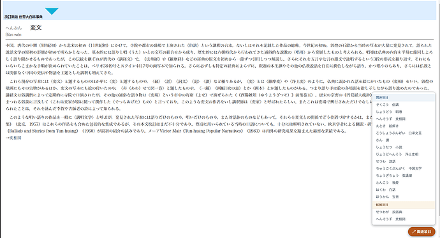Screen dimensions: 440x238
Task: Choose こうしょうぶんげい 口承文芸 entry
Action: pyautogui.click(x=399, y=133)
